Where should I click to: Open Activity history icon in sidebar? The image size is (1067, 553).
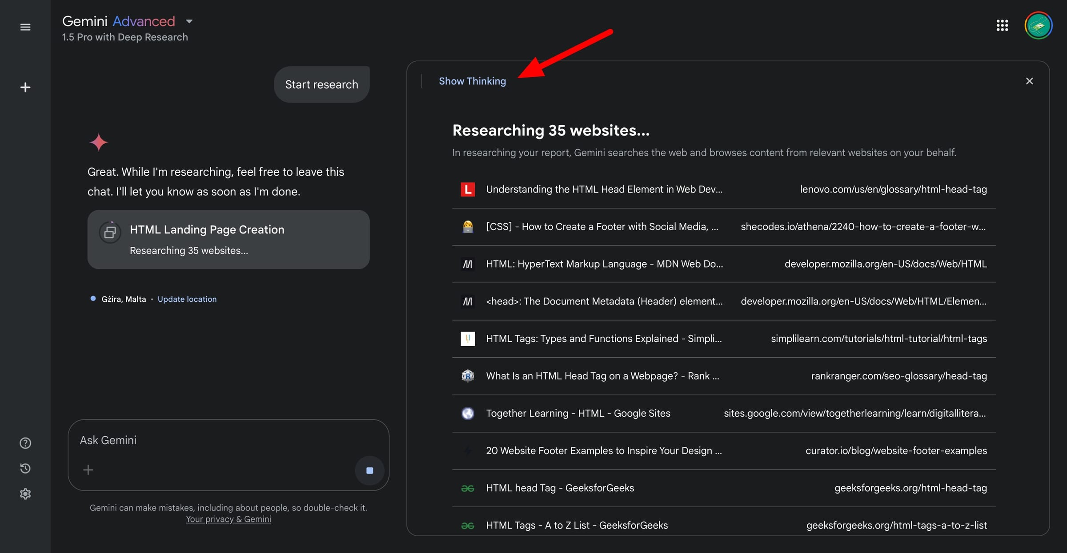pyautogui.click(x=25, y=468)
